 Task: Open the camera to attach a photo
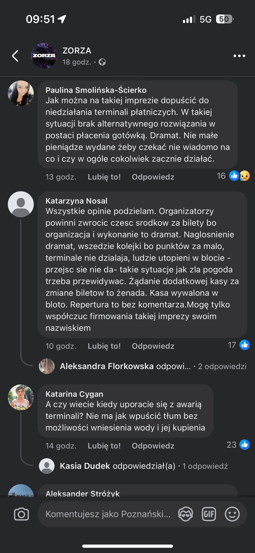coord(21,514)
